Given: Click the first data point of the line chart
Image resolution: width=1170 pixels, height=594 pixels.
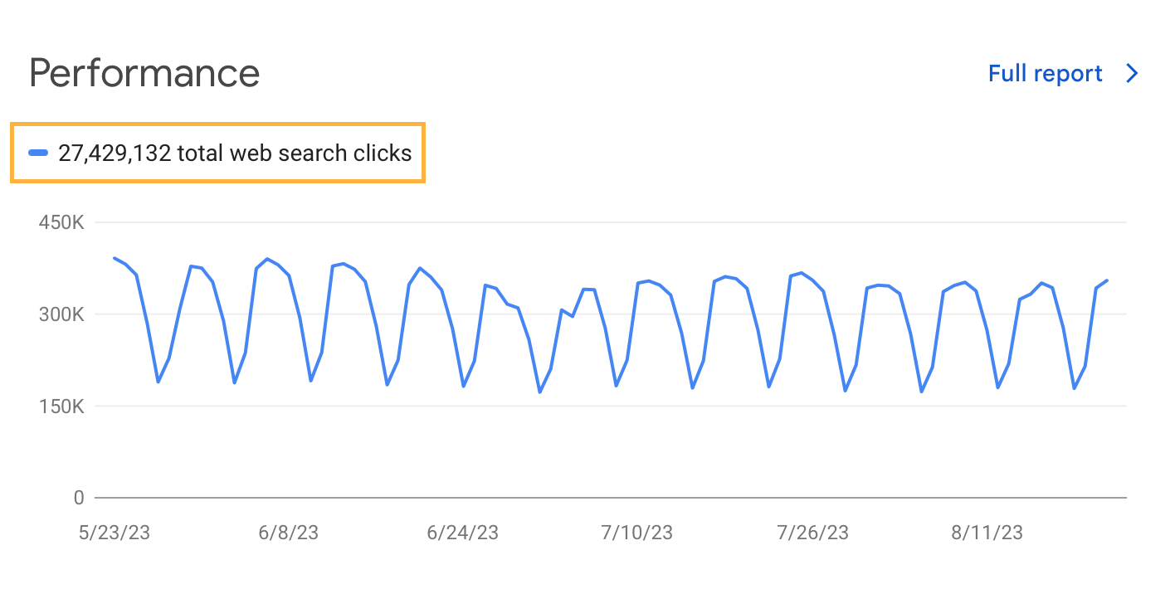Looking at the screenshot, I should pos(115,258).
